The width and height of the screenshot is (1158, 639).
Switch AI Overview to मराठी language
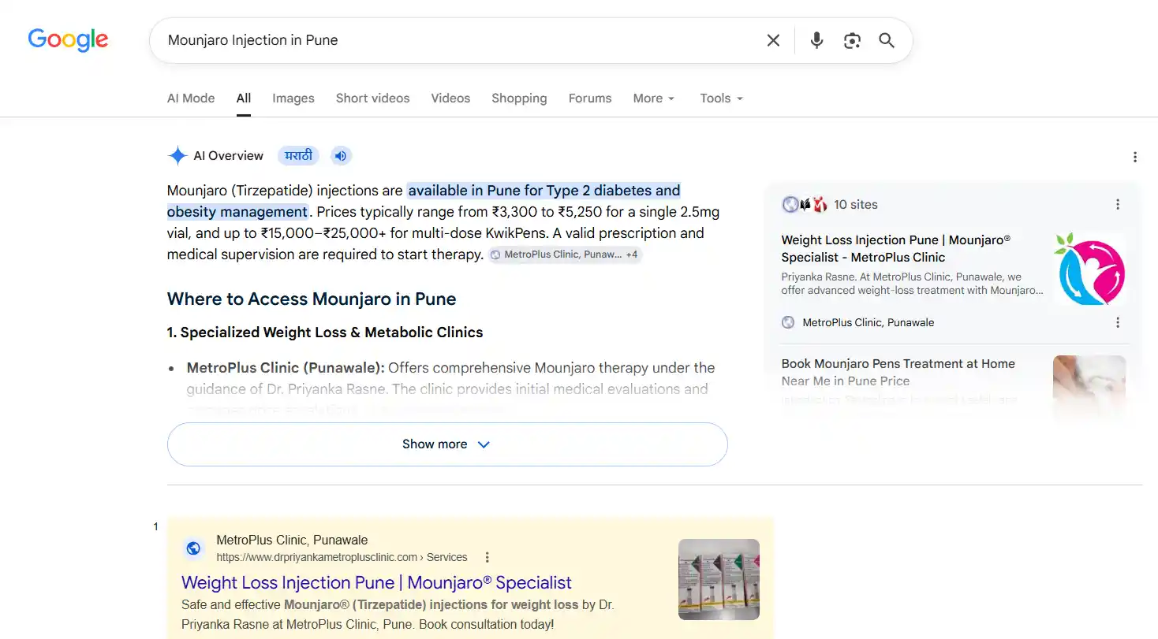[x=298, y=155]
